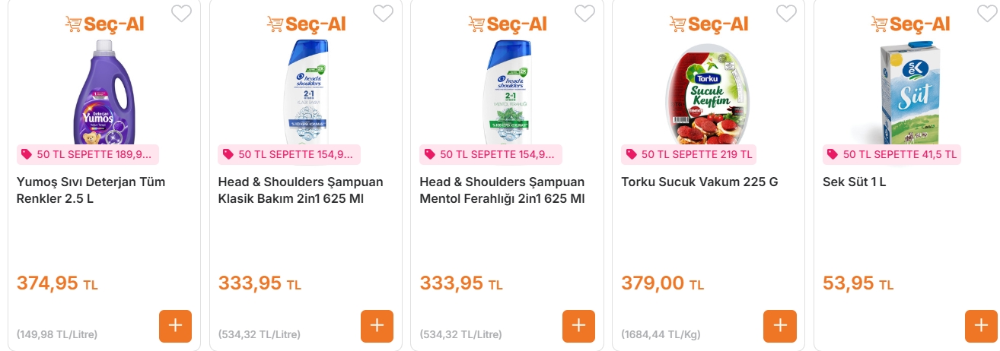Click the Sek Süt 1 L title
This screenshot has height=351, width=1000.
point(854,182)
